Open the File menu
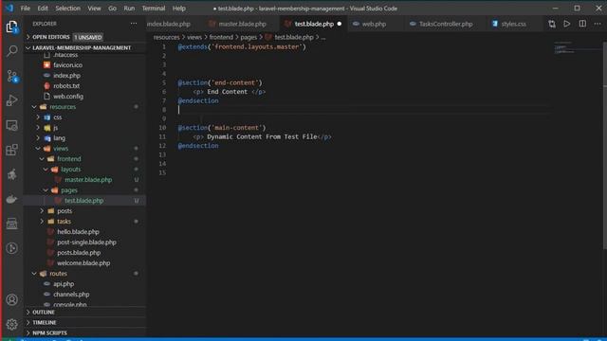 [26, 9]
